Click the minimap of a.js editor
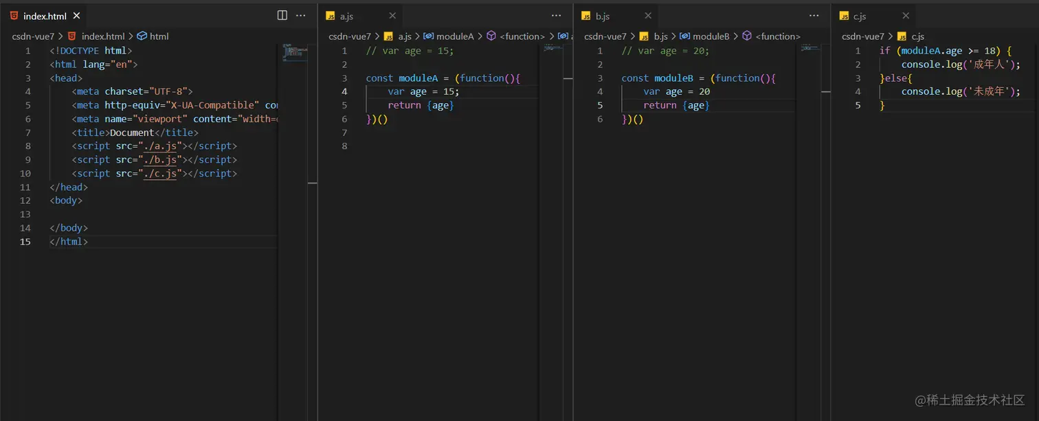The height and width of the screenshot is (421, 1039). (552, 48)
